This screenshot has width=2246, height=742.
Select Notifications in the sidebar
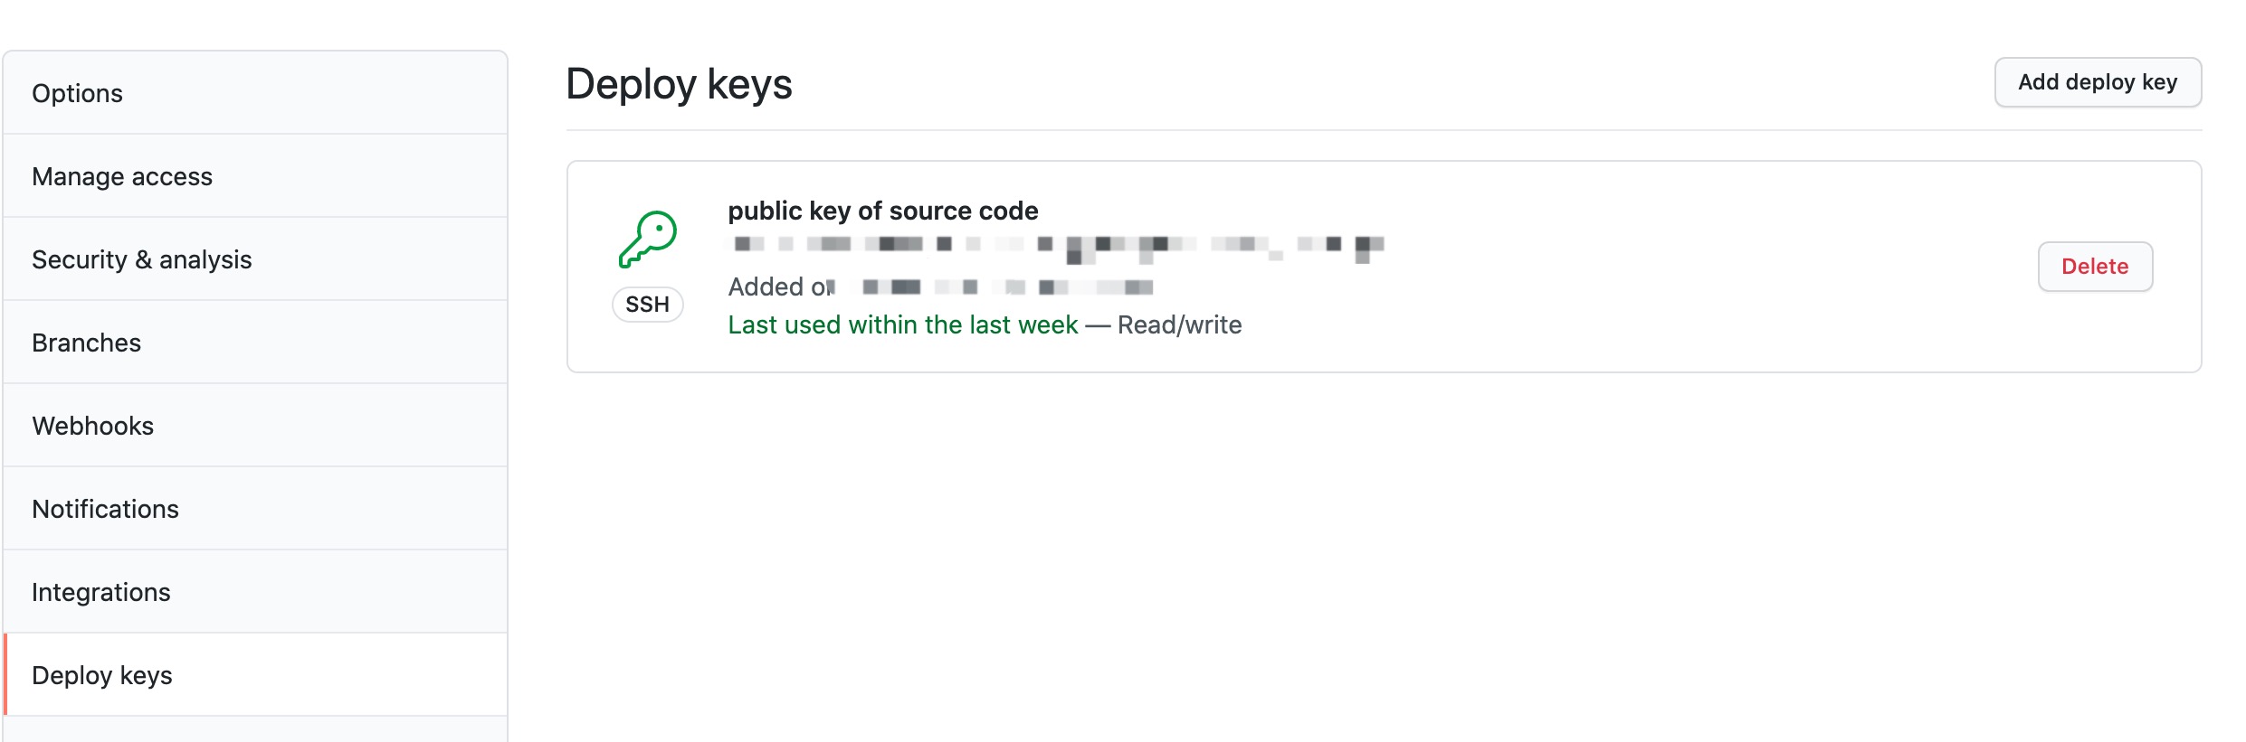106,509
